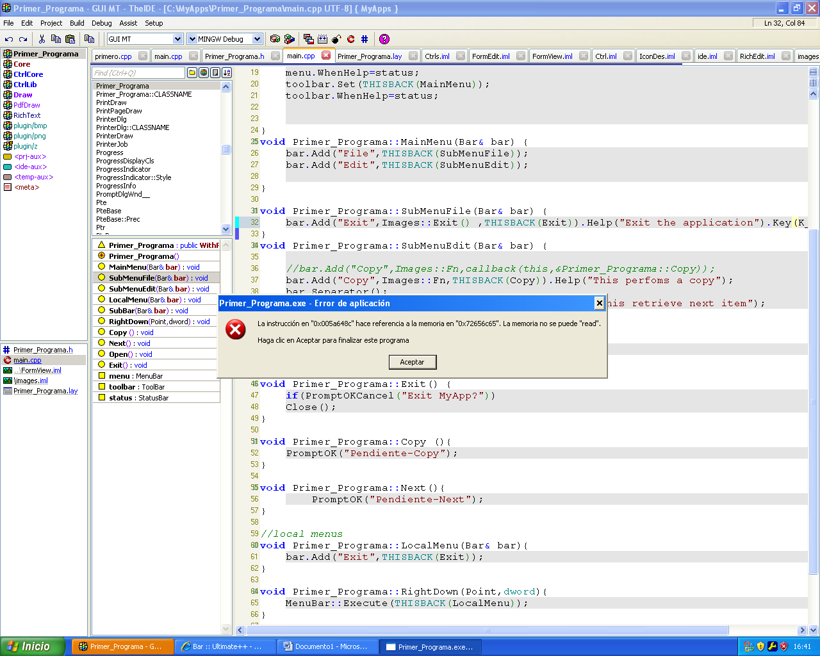The height and width of the screenshot is (656, 820).
Task: Open the Build menu
Action: tap(77, 23)
